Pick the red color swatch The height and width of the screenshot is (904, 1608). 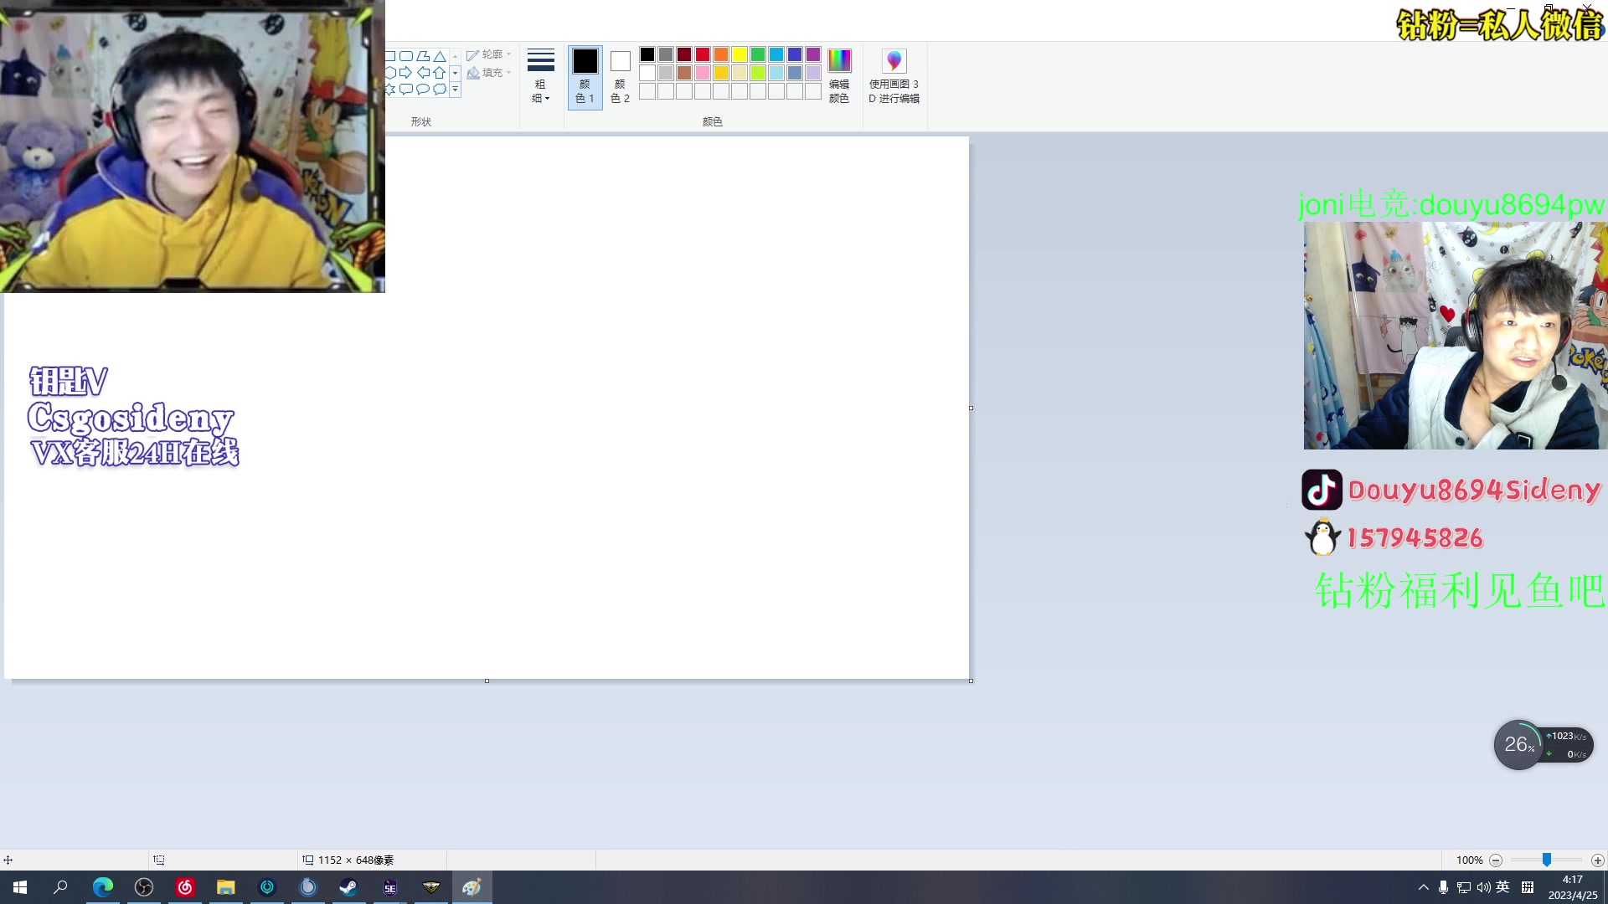pyautogui.click(x=703, y=54)
